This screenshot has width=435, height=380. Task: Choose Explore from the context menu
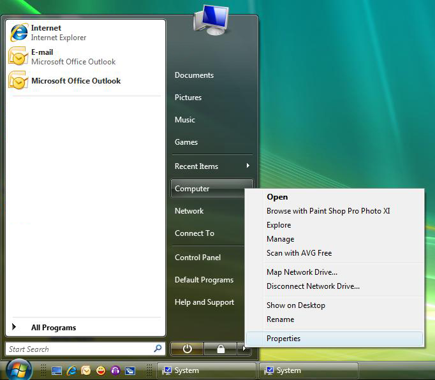click(x=335, y=225)
